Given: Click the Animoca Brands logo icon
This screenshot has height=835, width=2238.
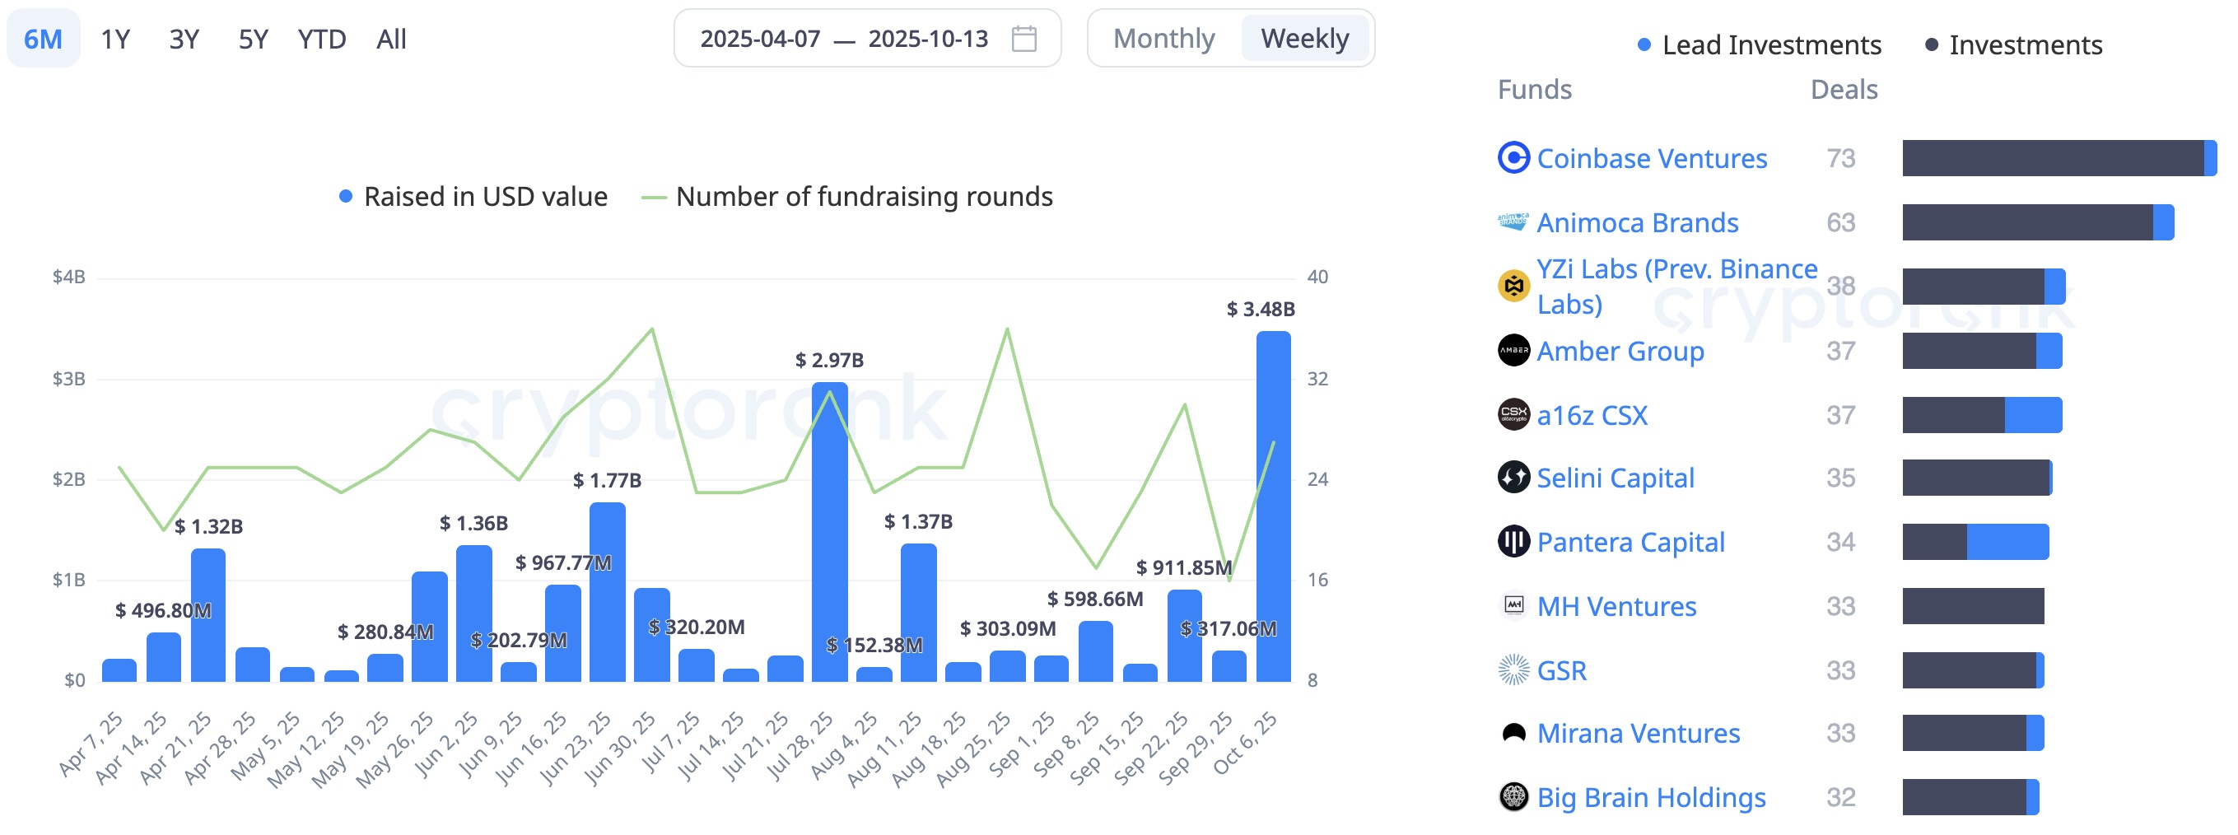Looking at the screenshot, I should 1513,222.
